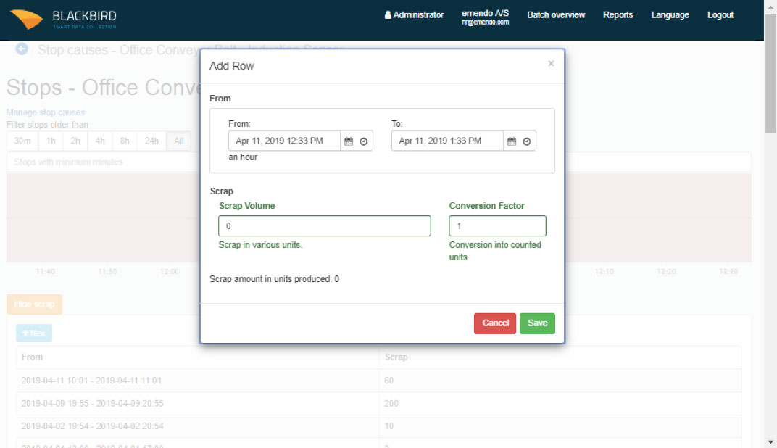The height and width of the screenshot is (448, 777).
Task: Open emendo A/S account menu
Action: coord(485,17)
